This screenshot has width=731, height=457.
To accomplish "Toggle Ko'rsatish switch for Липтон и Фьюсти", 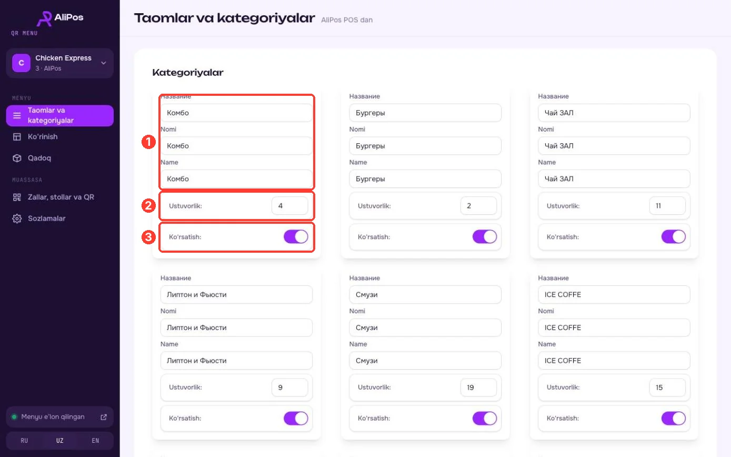I will (296, 418).
